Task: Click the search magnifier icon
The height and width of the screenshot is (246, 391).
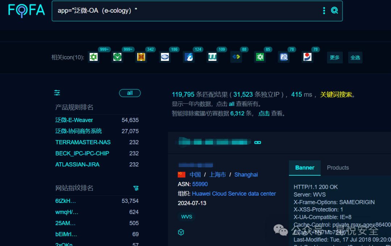Action: pos(335,10)
